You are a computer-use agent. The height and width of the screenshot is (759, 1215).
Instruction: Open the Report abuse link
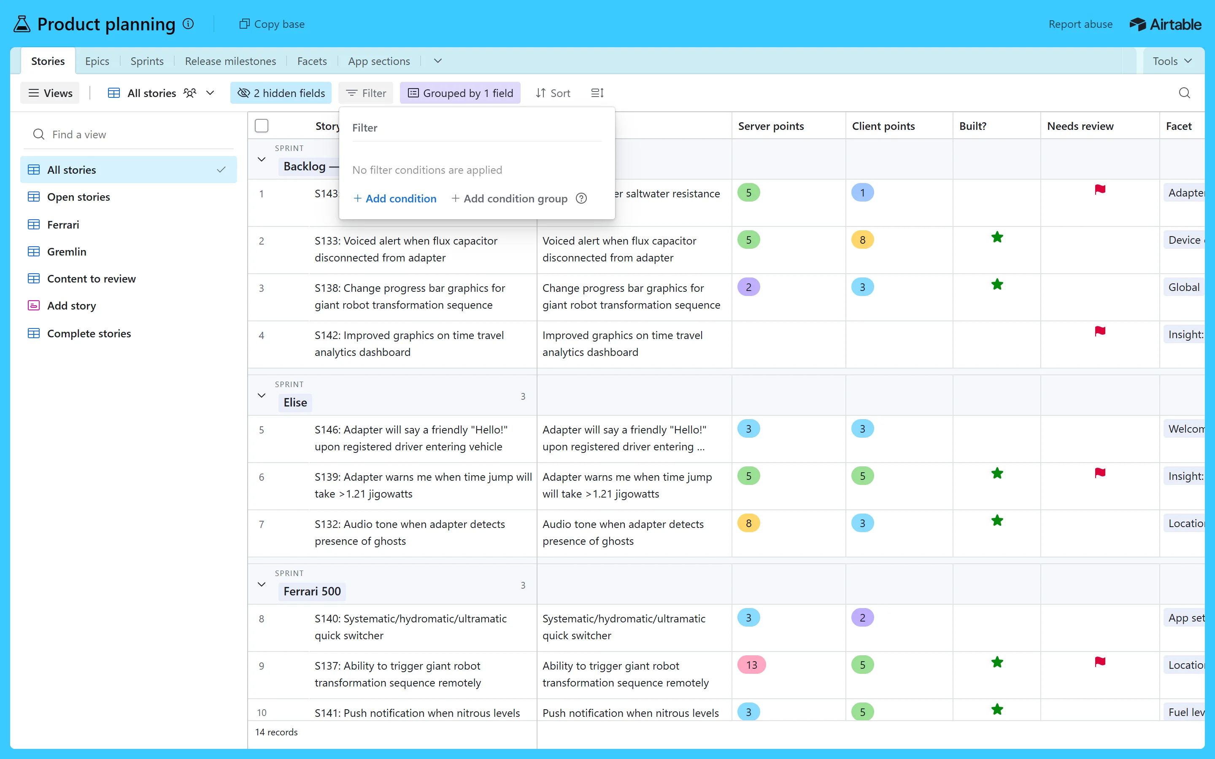click(1080, 24)
